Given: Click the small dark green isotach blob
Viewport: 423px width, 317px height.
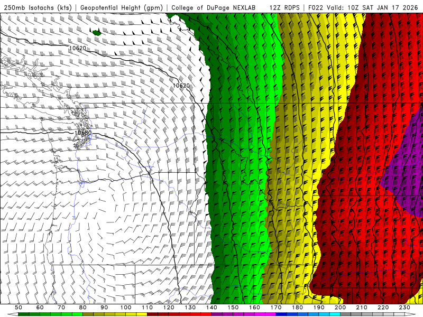Looking at the screenshot, I should [97, 33].
